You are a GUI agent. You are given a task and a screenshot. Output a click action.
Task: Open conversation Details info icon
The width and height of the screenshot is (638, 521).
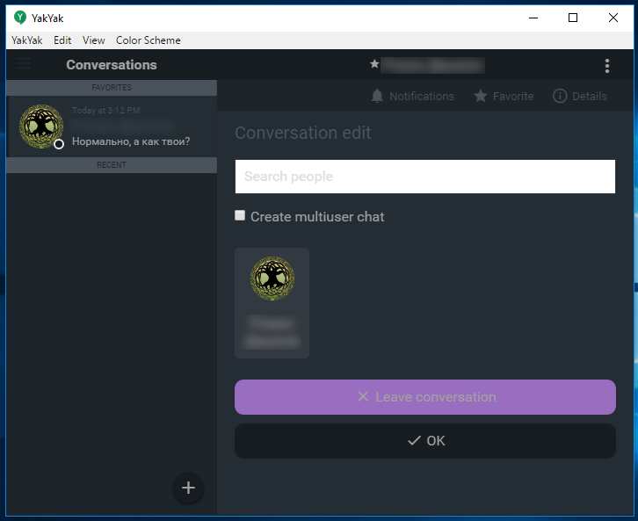(x=560, y=96)
